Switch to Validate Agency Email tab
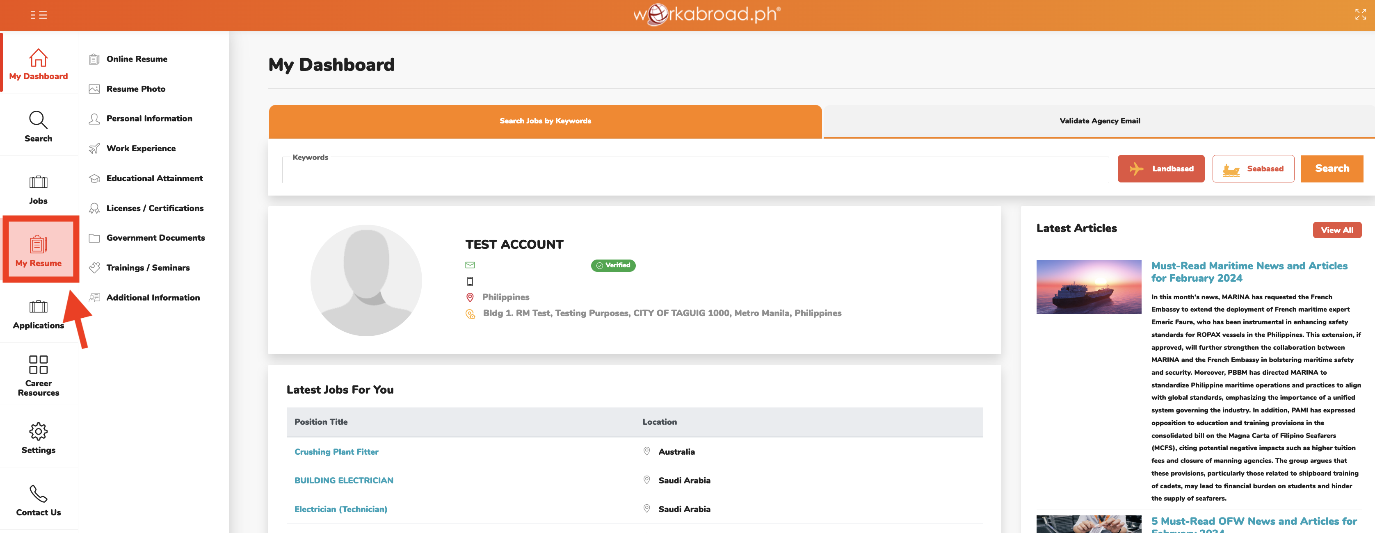 1099,121
